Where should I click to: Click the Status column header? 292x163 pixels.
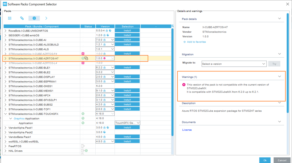(88, 26)
